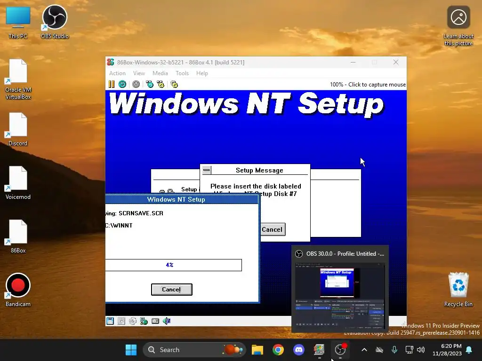Pause emulation with the 86Box pause icon
Viewport: 482px width, 361px height.
[x=111, y=84]
